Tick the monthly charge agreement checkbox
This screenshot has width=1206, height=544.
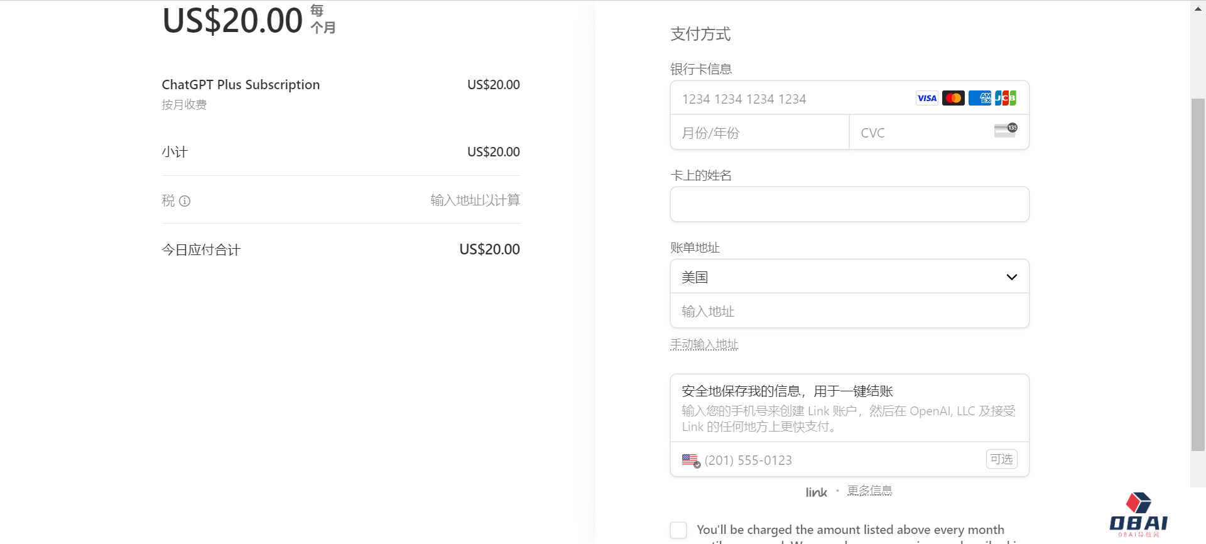coord(678,530)
